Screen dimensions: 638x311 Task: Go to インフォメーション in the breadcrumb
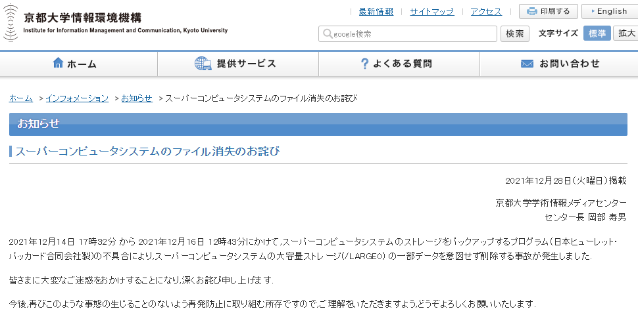tap(78, 98)
